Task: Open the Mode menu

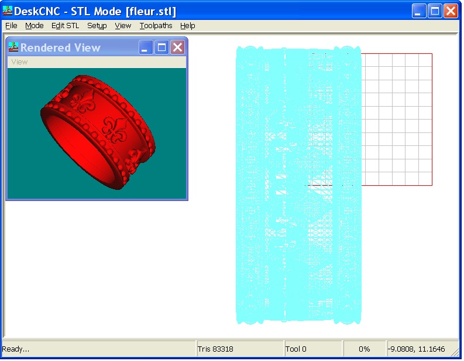Action: 34,26
